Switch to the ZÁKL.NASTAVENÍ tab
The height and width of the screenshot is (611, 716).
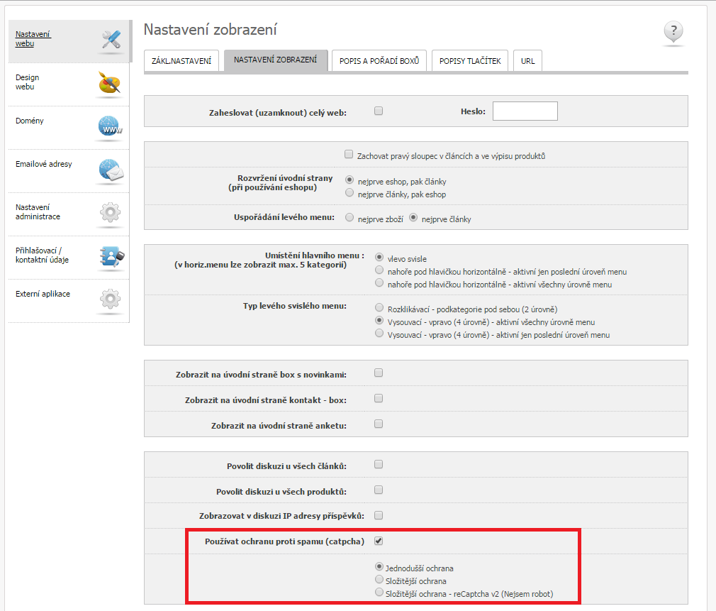tap(181, 61)
